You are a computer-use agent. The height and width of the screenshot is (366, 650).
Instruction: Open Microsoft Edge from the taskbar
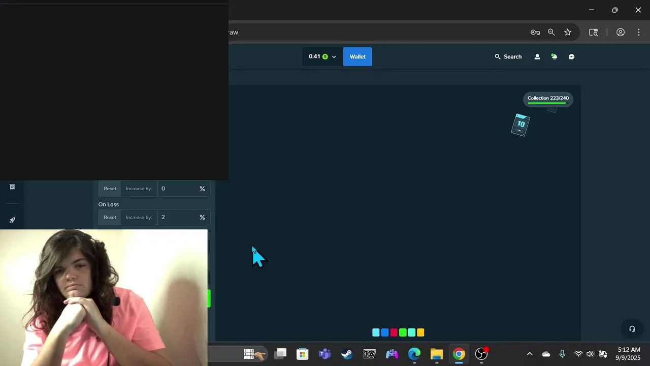click(x=414, y=354)
